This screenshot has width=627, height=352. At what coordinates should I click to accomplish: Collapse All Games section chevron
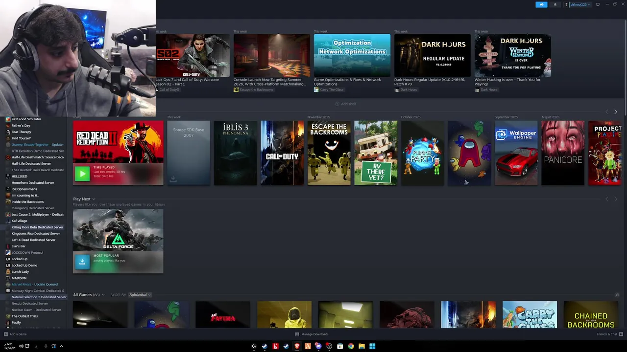click(x=617, y=295)
